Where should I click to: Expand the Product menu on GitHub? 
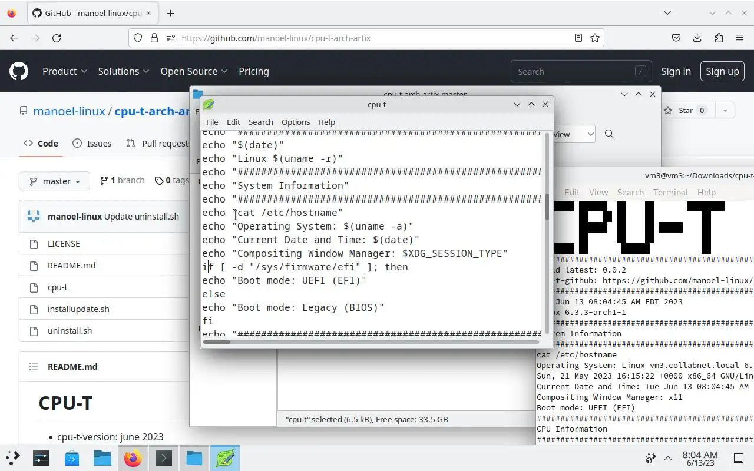(x=65, y=71)
